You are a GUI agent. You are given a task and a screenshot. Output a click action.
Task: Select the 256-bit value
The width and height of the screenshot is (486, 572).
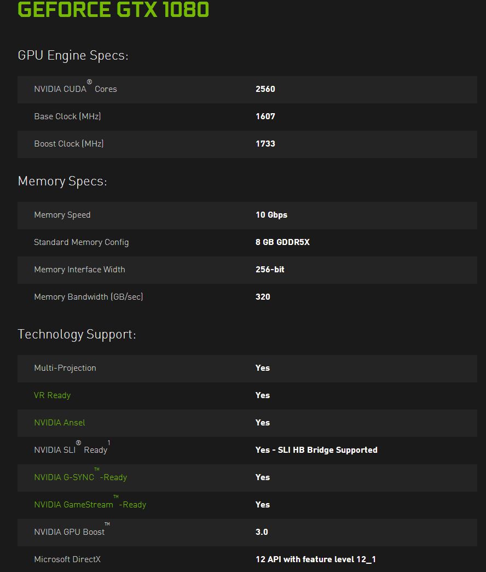click(x=270, y=270)
